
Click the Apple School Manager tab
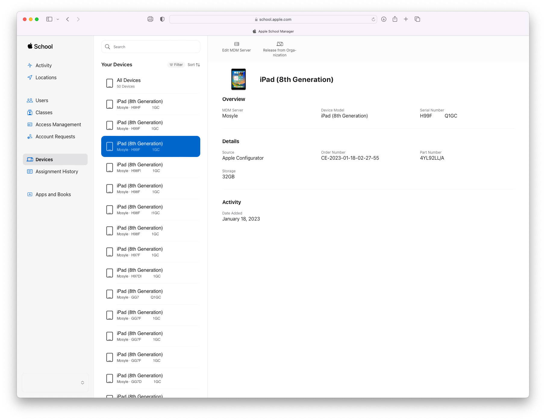click(273, 31)
